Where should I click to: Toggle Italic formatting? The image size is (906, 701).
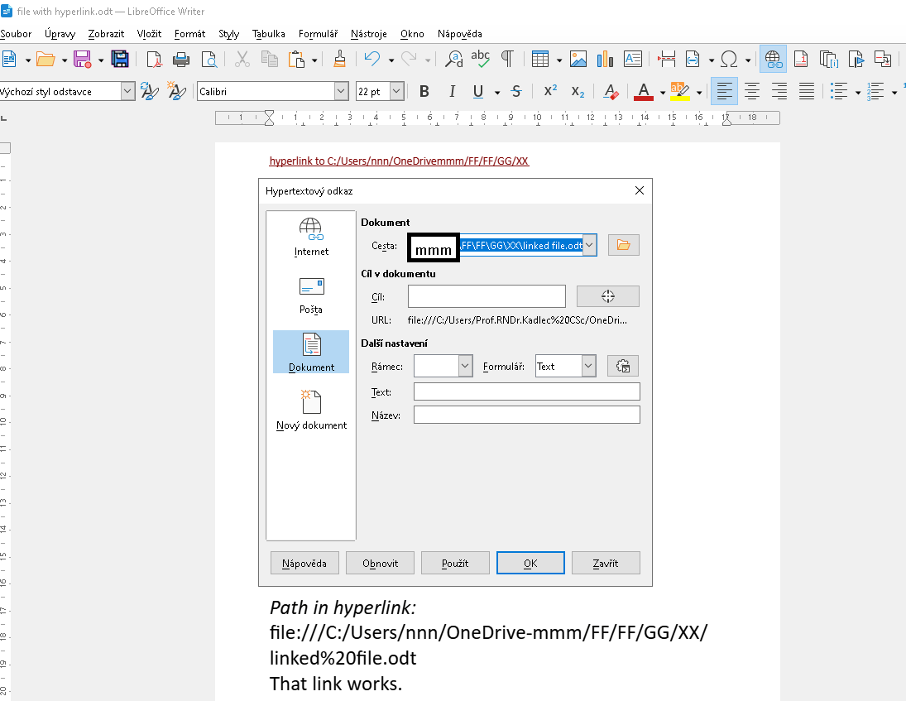[x=452, y=91]
